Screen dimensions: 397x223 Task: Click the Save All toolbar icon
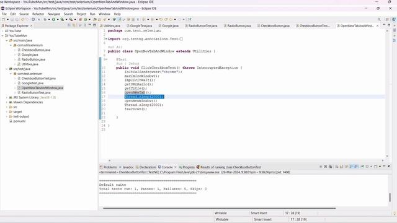click(17, 19)
